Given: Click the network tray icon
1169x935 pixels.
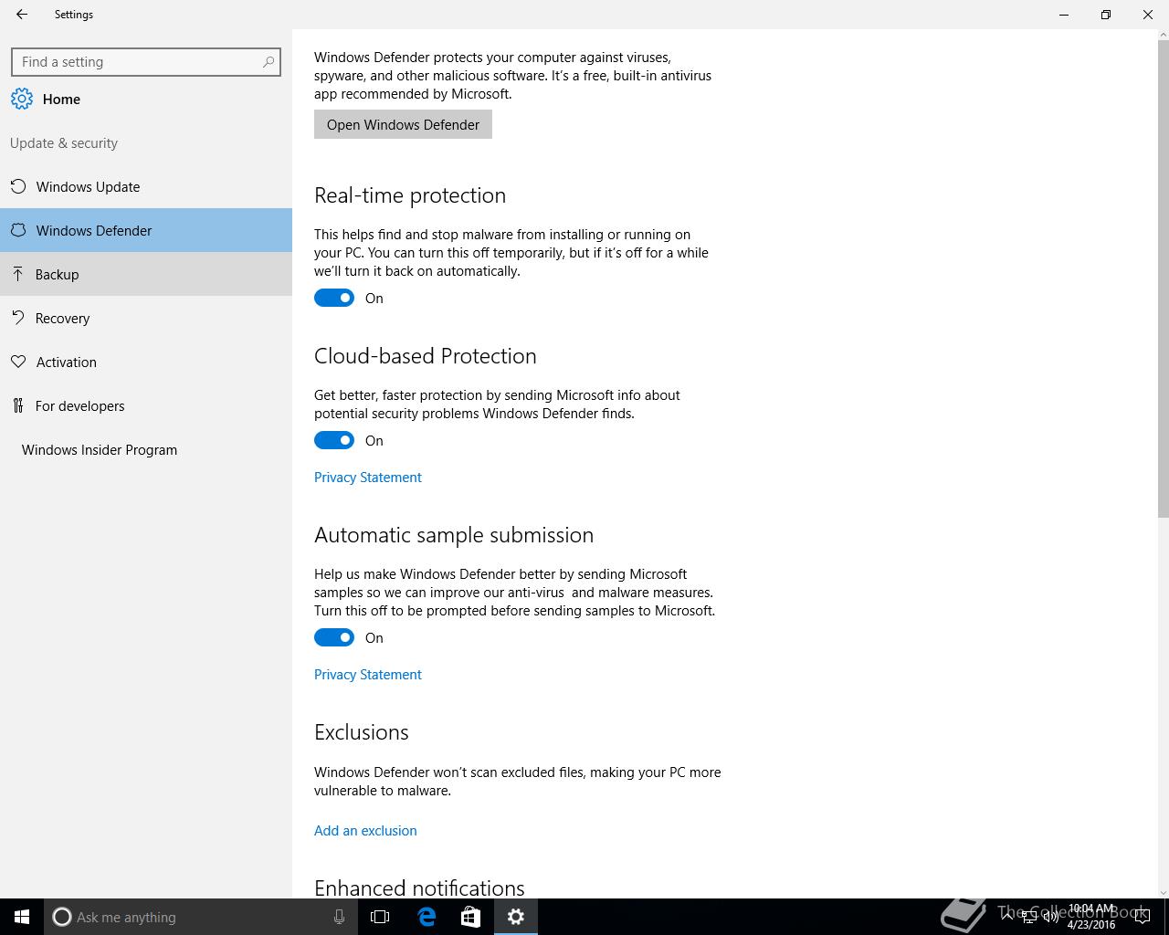Looking at the screenshot, I should [x=1028, y=917].
